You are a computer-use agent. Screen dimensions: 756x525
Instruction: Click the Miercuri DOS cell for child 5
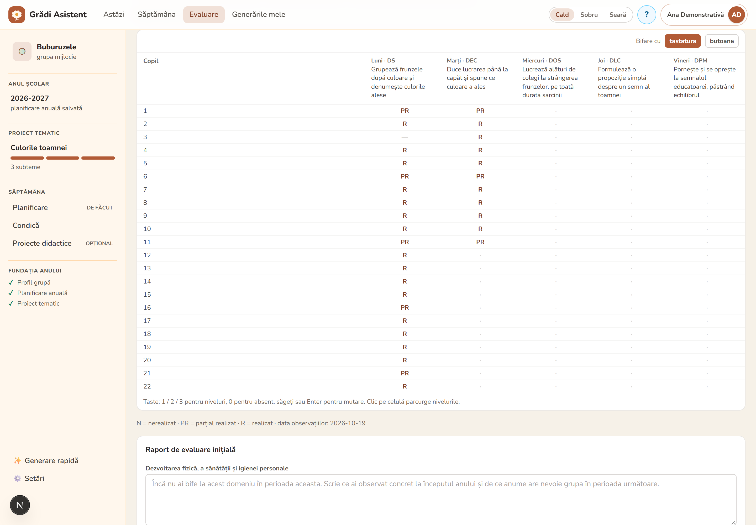[556, 163]
